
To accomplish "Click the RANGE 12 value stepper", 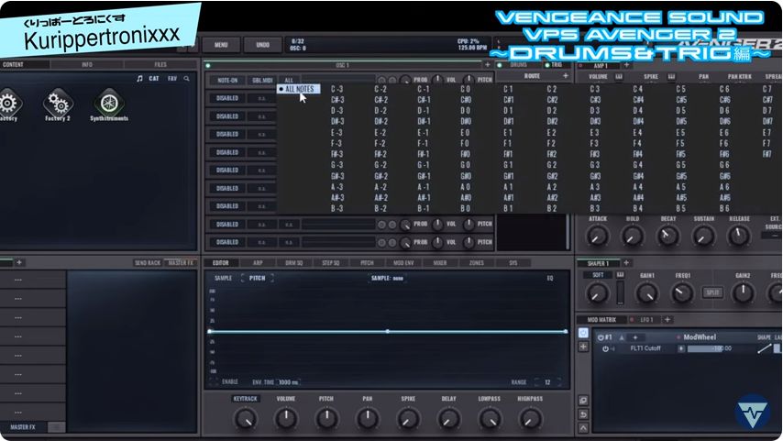I will point(547,382).
